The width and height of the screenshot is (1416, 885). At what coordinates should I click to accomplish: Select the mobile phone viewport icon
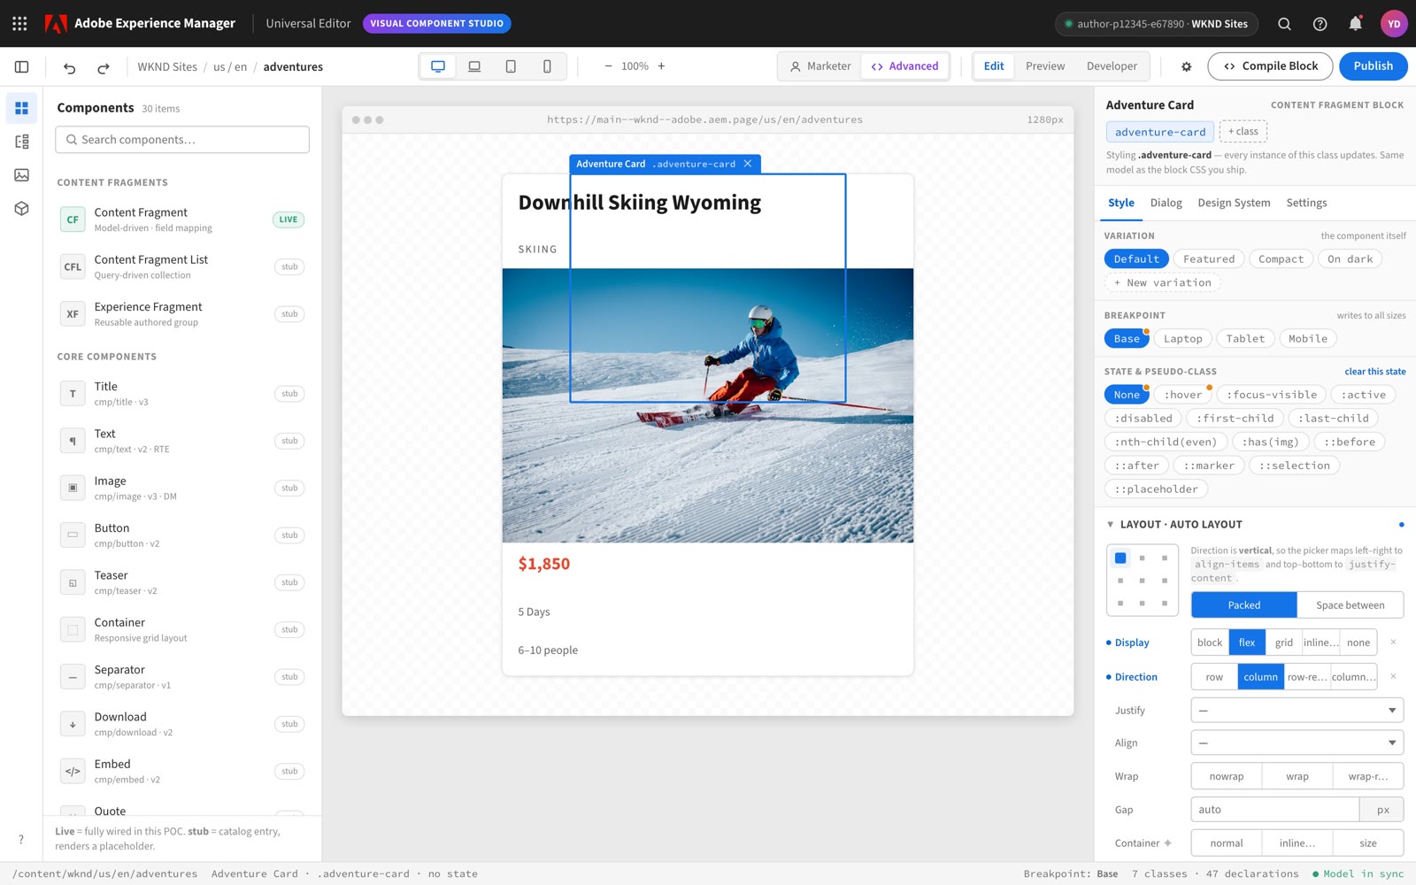(x=547, y=66)
